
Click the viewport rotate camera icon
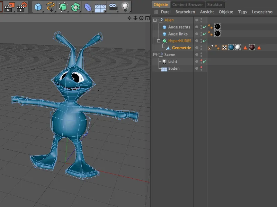141,18
